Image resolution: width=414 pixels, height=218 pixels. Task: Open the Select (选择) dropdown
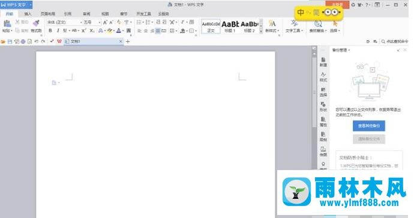click(x=335, y=26)
